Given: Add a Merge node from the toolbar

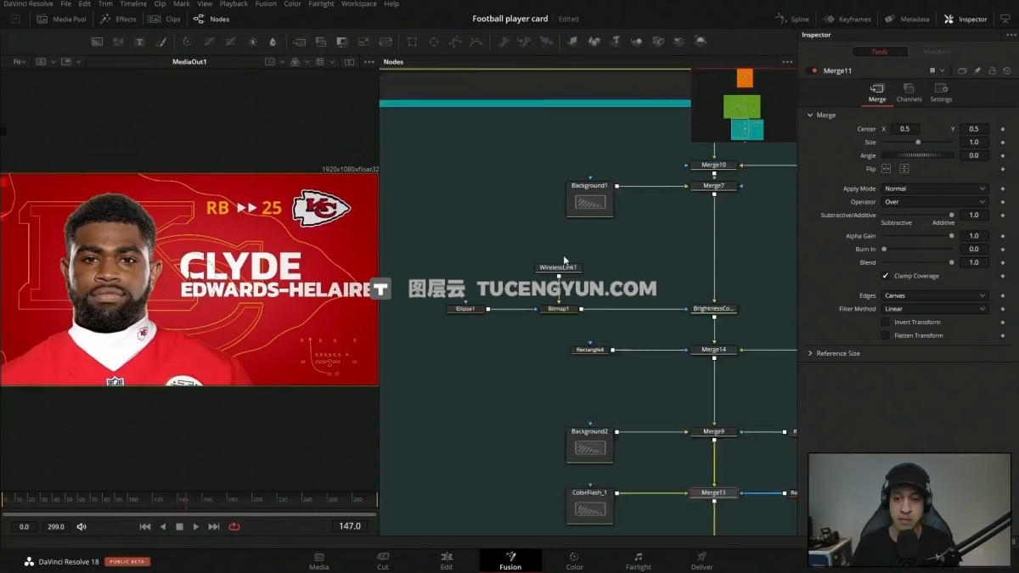Looking at the screenshot, I should point(300,42).
